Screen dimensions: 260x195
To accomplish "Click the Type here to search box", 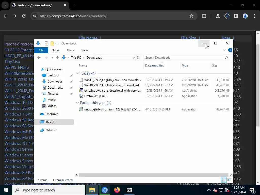I will coord(49,190).
